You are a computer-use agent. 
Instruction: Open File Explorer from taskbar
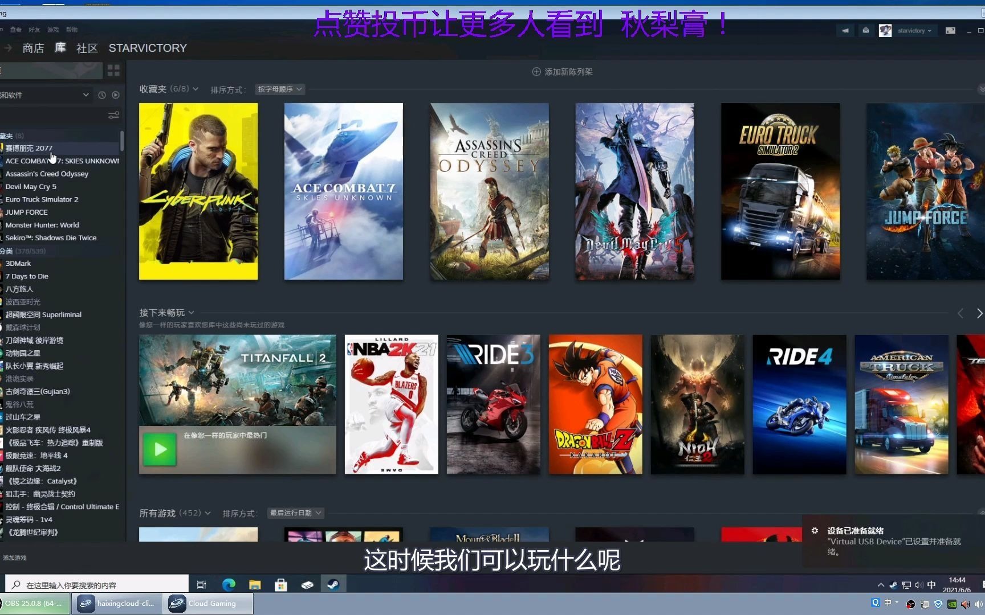(255, 584)
